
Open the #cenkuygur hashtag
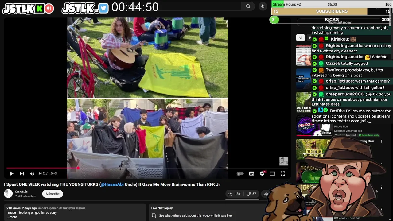pos(67,208)
